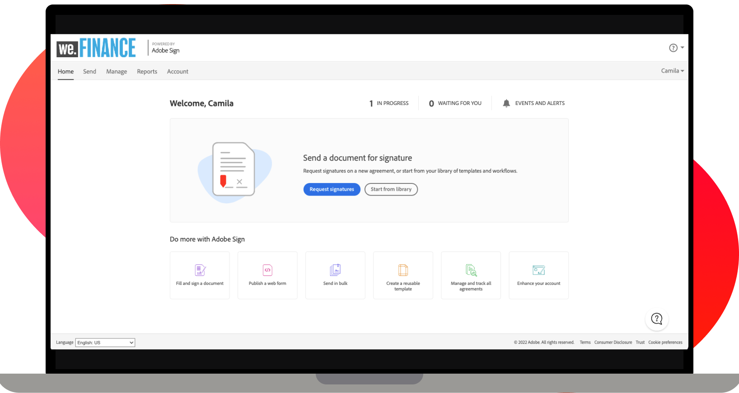Click the Enhance your account icon

pyautogui.click(x=539, y=270)
